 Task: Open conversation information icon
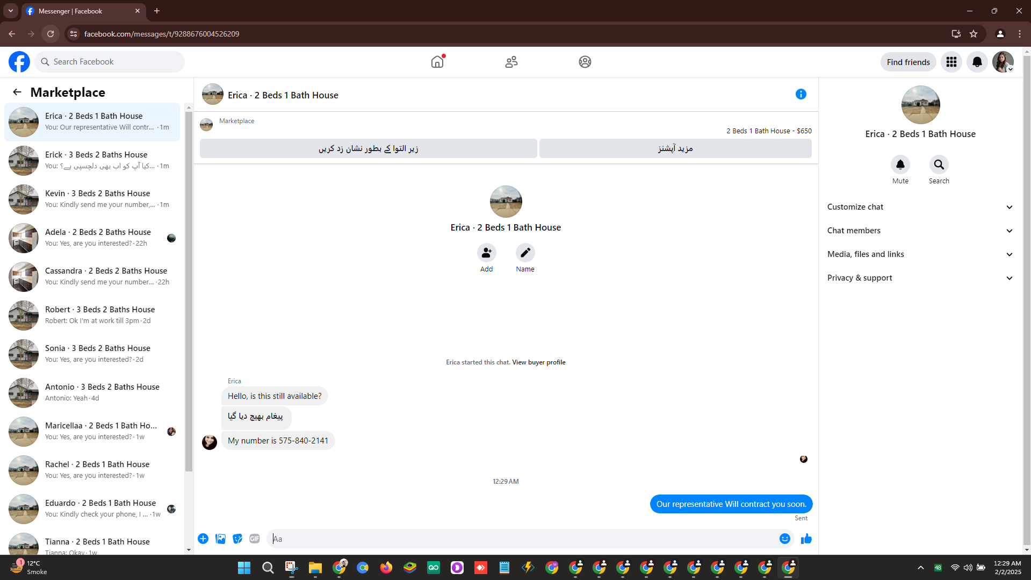click(801, 94)
